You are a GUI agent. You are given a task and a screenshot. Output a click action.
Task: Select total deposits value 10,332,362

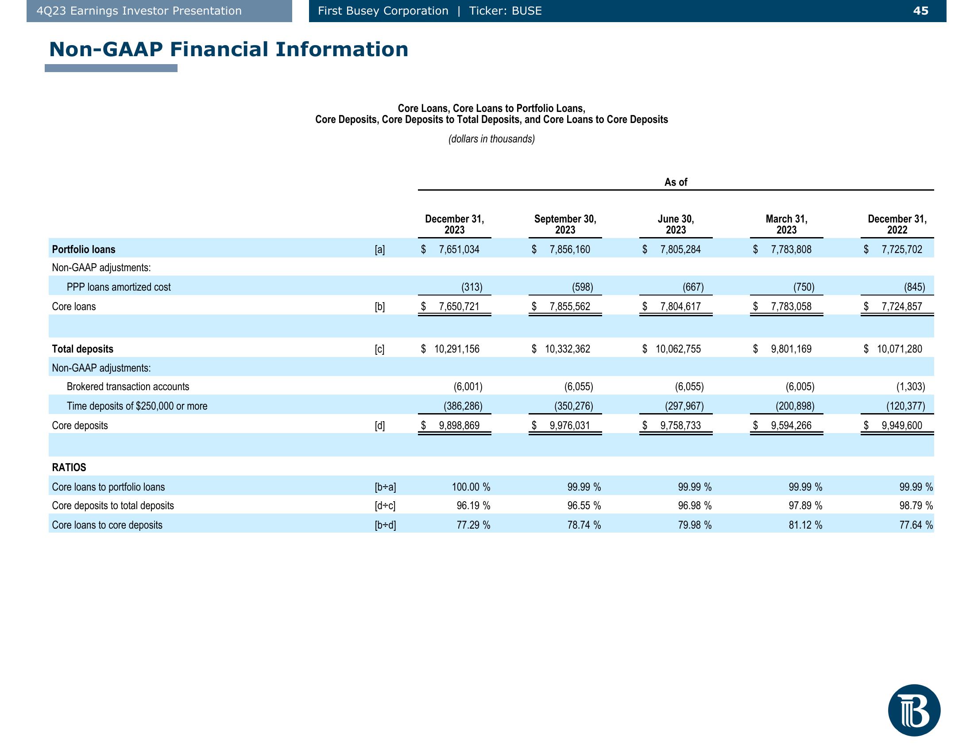click(567, 349)
